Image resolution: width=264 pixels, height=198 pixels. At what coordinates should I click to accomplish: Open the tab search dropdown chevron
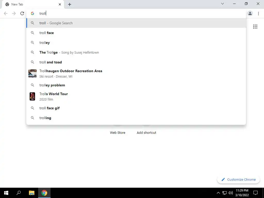pyautogui.click(x=222, y=4)
